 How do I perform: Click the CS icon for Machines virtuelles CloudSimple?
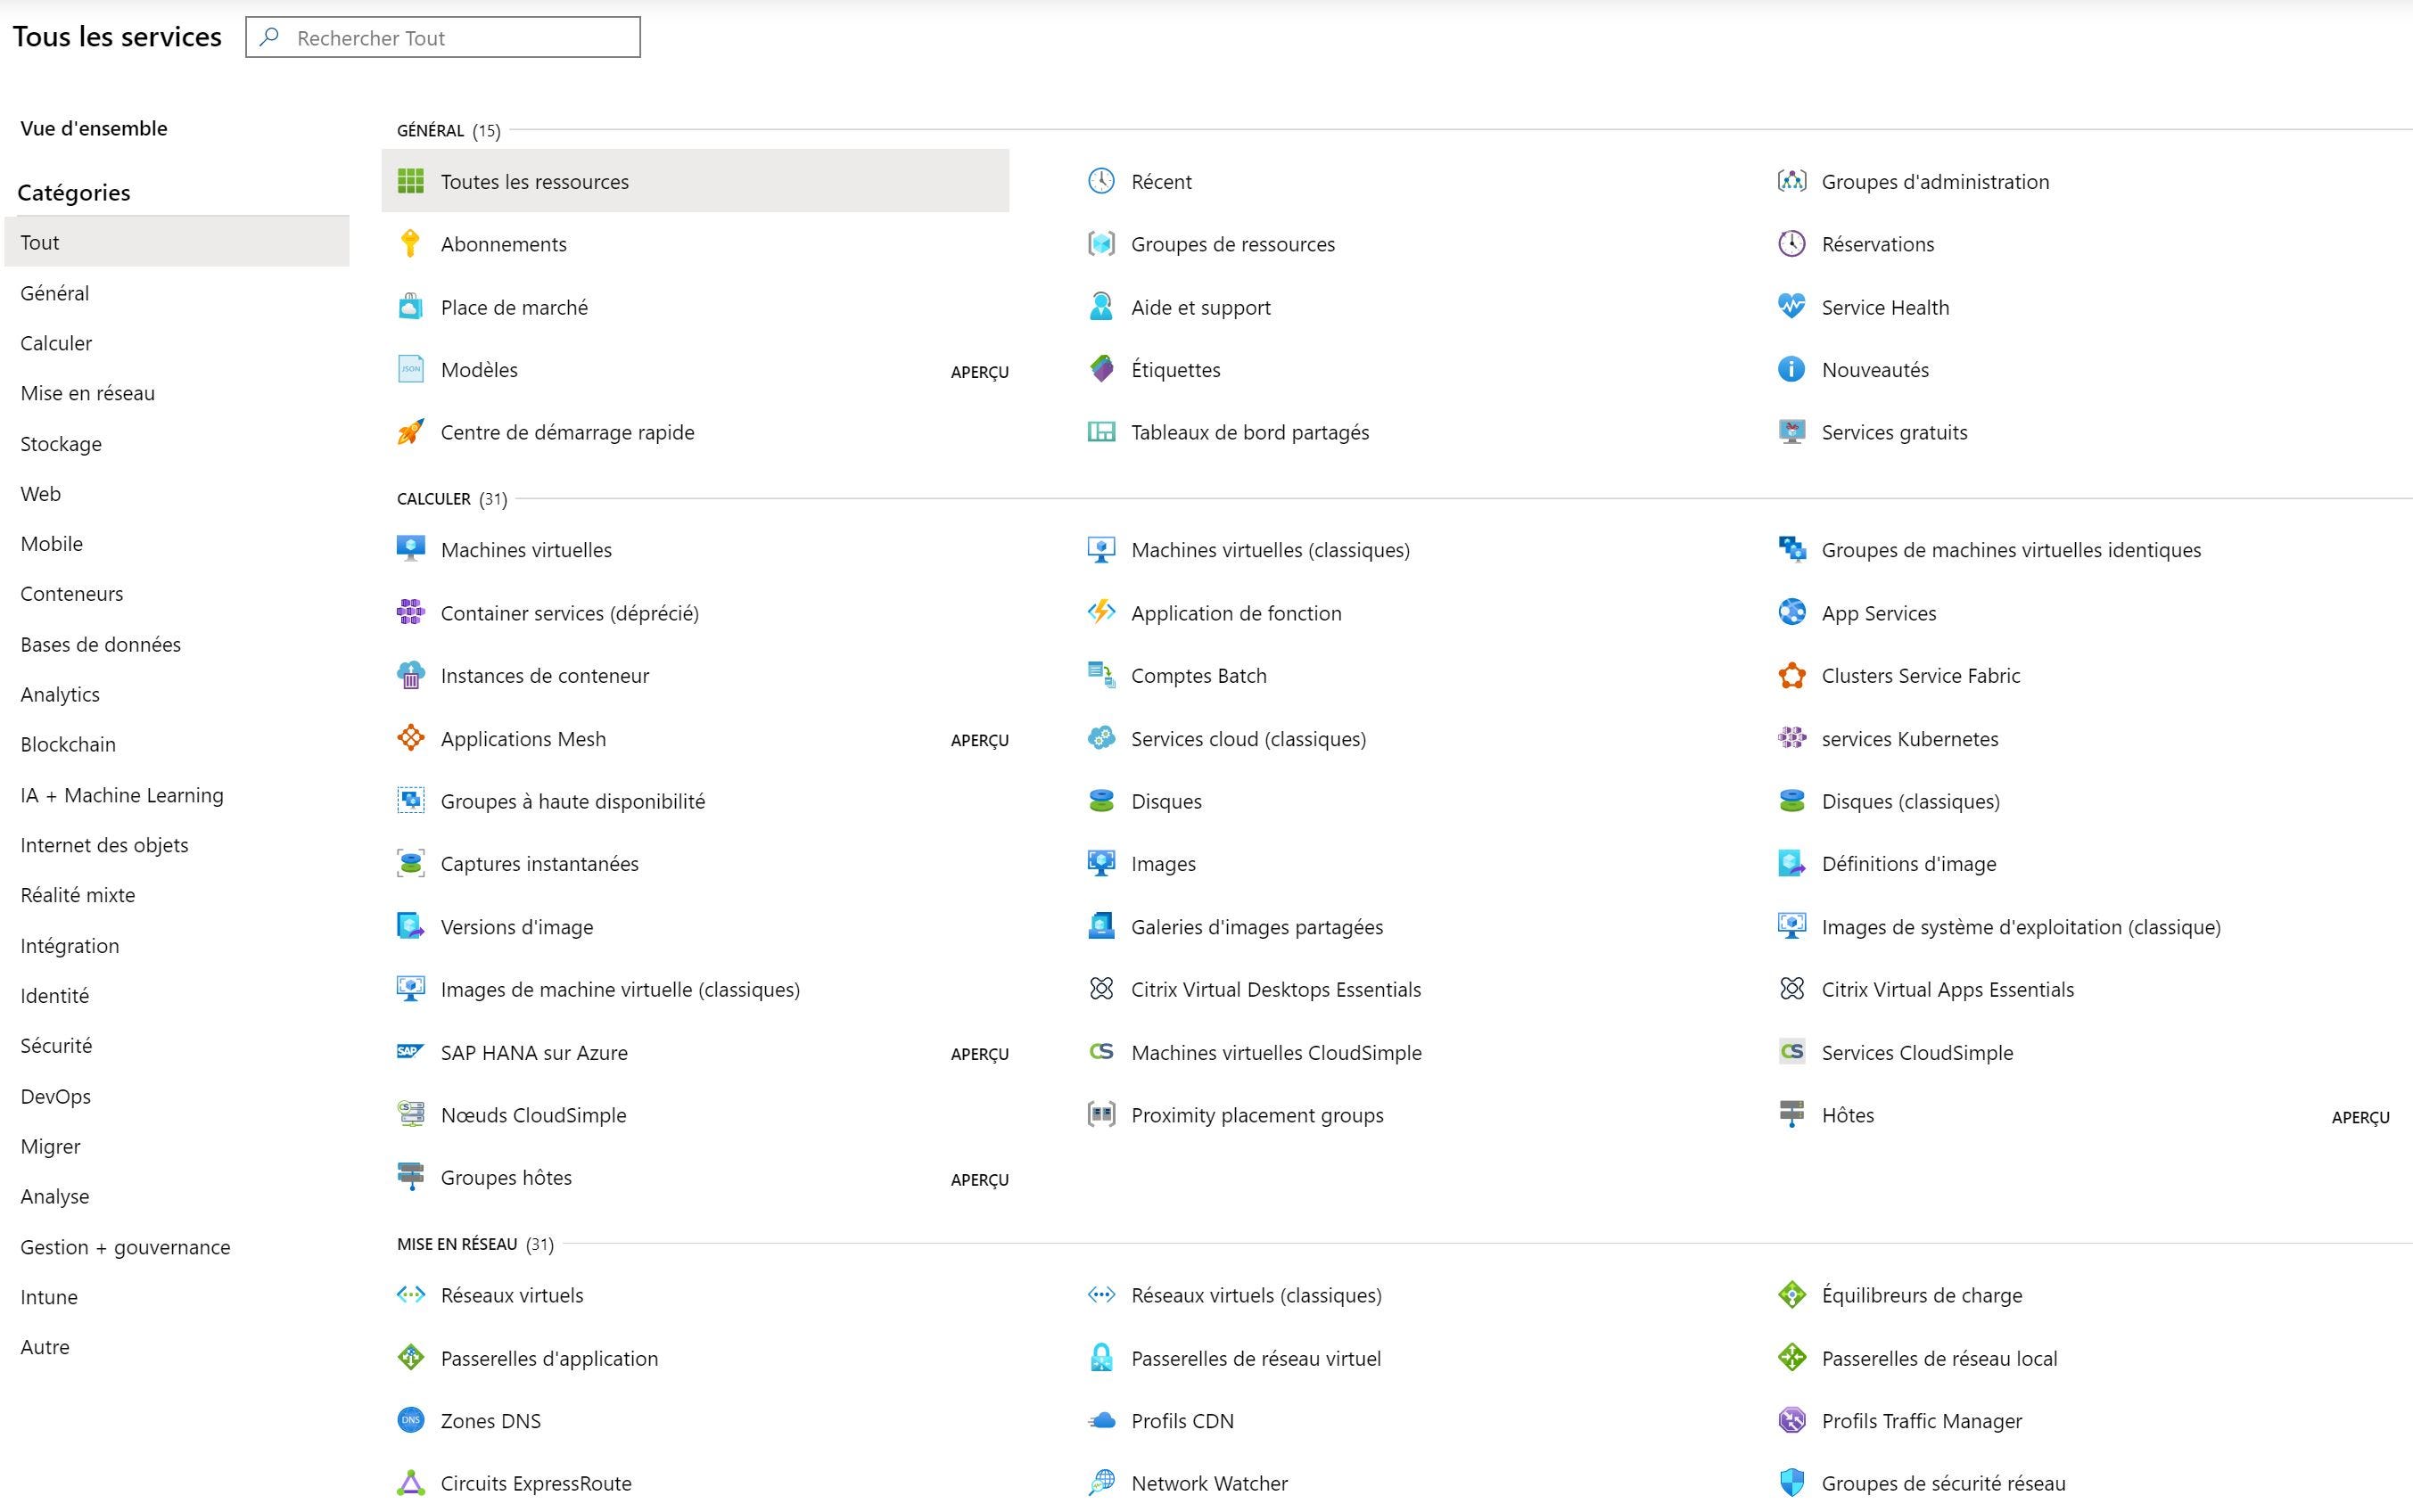pos(1101,1051)
